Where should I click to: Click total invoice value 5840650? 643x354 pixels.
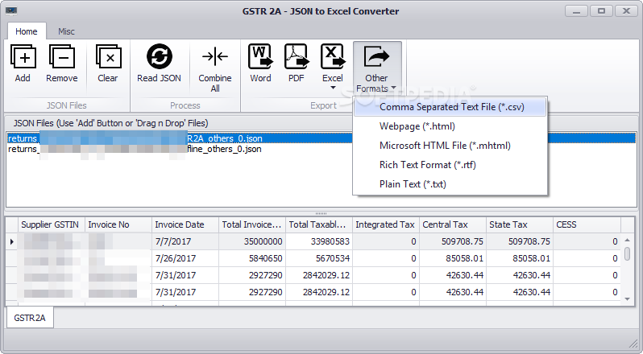[252, 258]
